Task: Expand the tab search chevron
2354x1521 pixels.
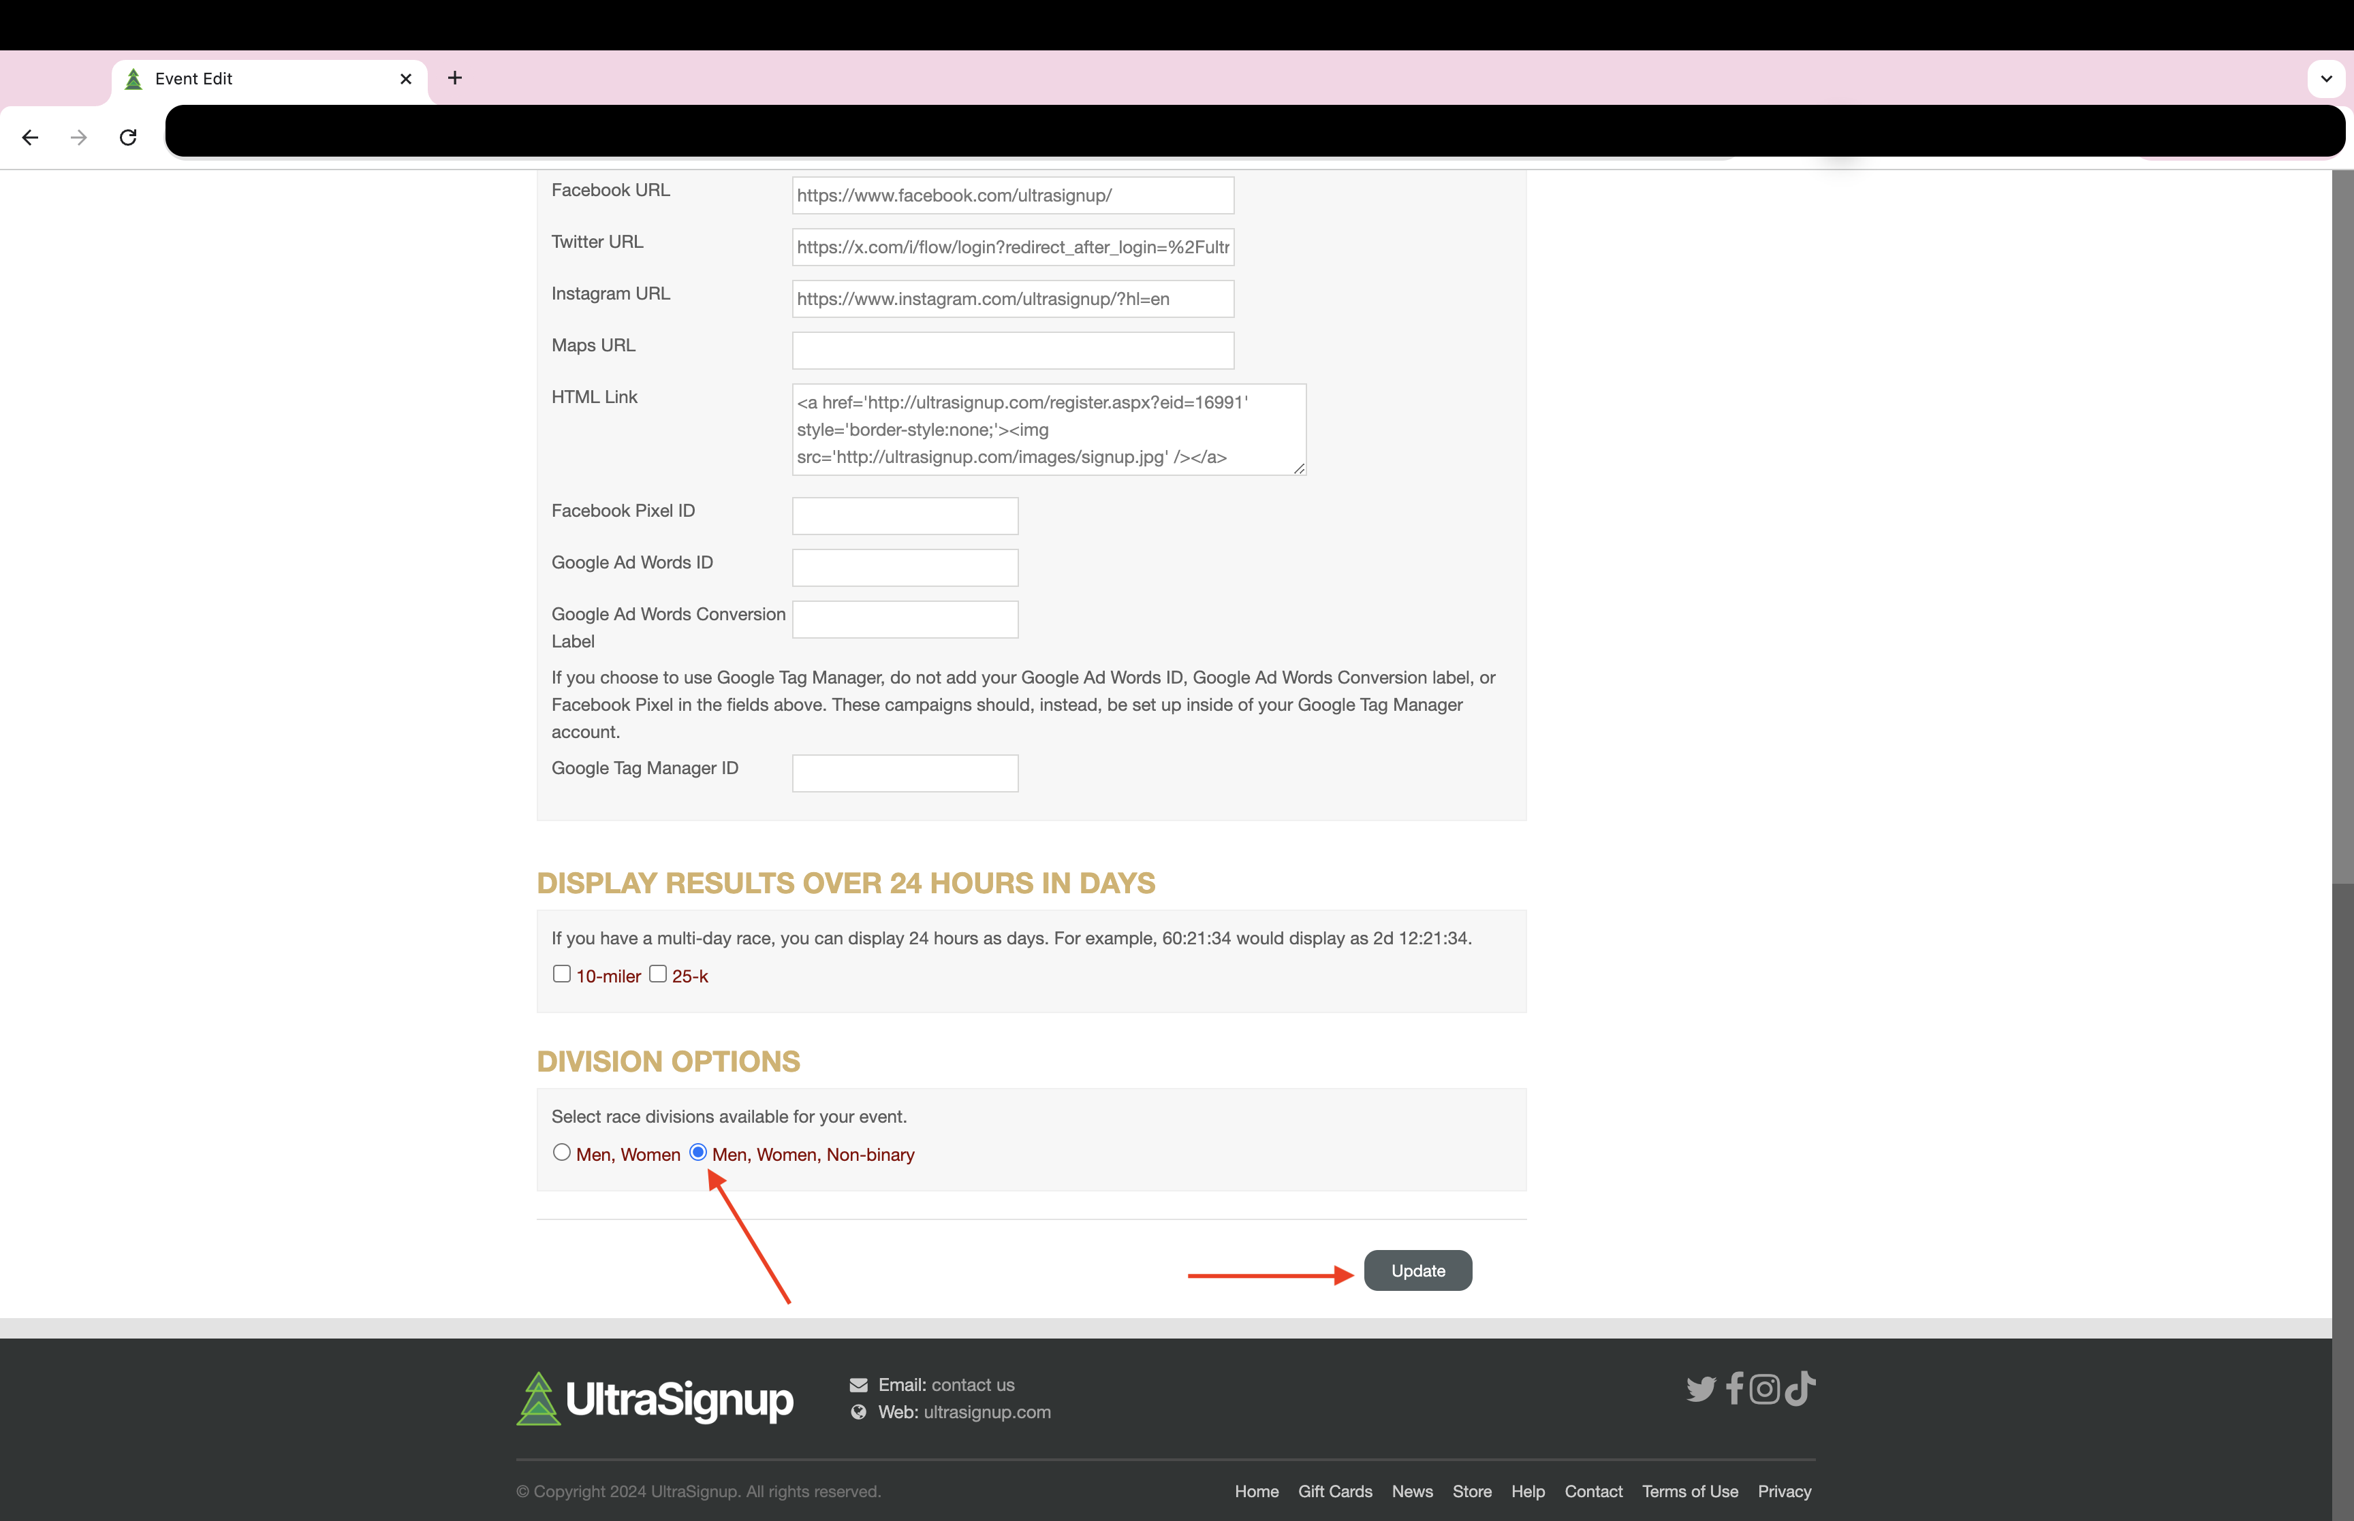Action: (2325, 79)
